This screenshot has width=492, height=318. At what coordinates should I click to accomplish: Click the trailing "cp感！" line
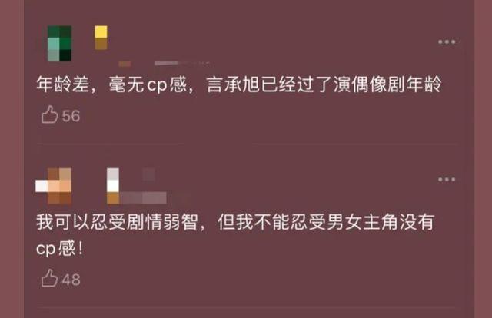[x=60, y=248]
